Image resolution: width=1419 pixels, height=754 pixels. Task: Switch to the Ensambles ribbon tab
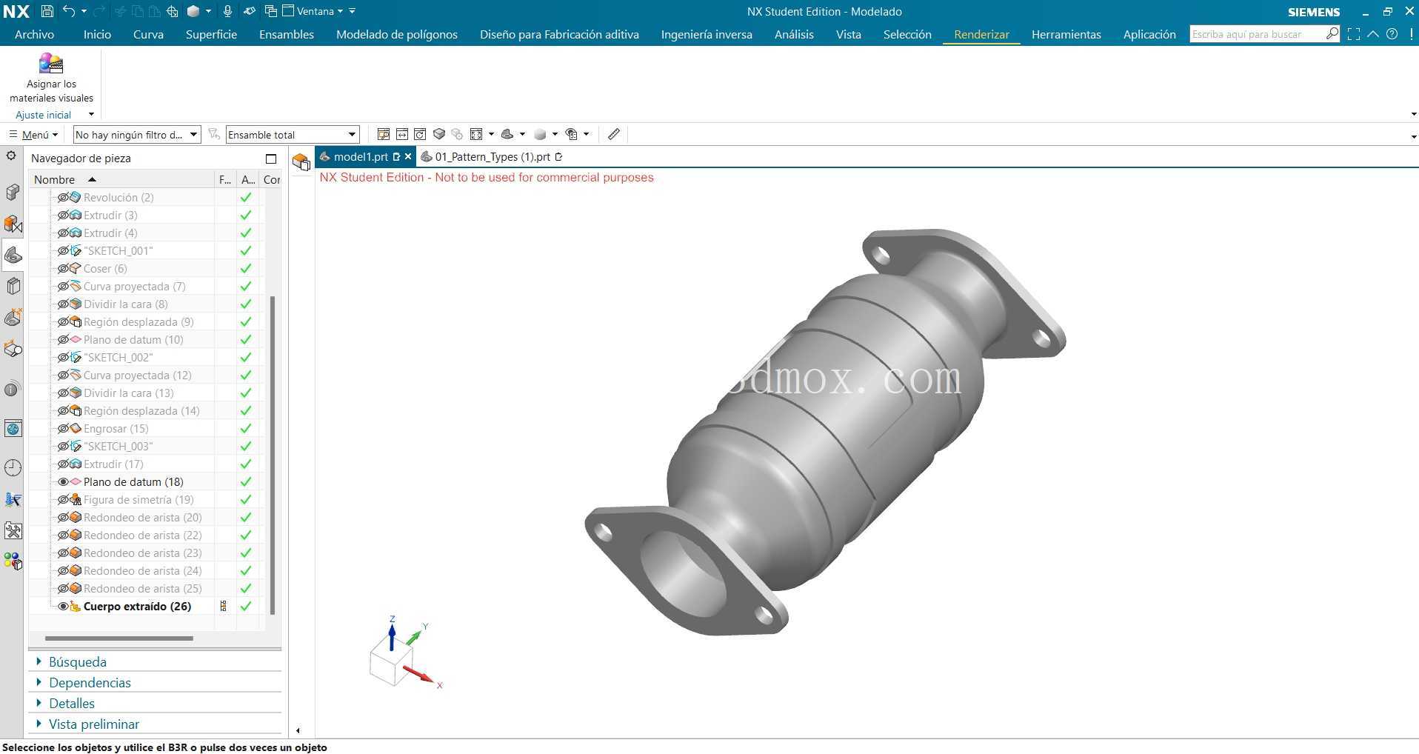(x=287, y=34)
